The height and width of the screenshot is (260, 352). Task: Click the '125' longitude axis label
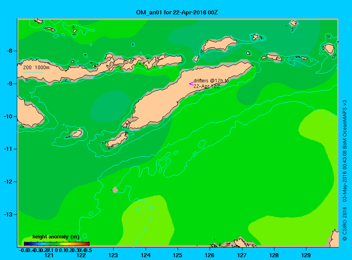178,255
